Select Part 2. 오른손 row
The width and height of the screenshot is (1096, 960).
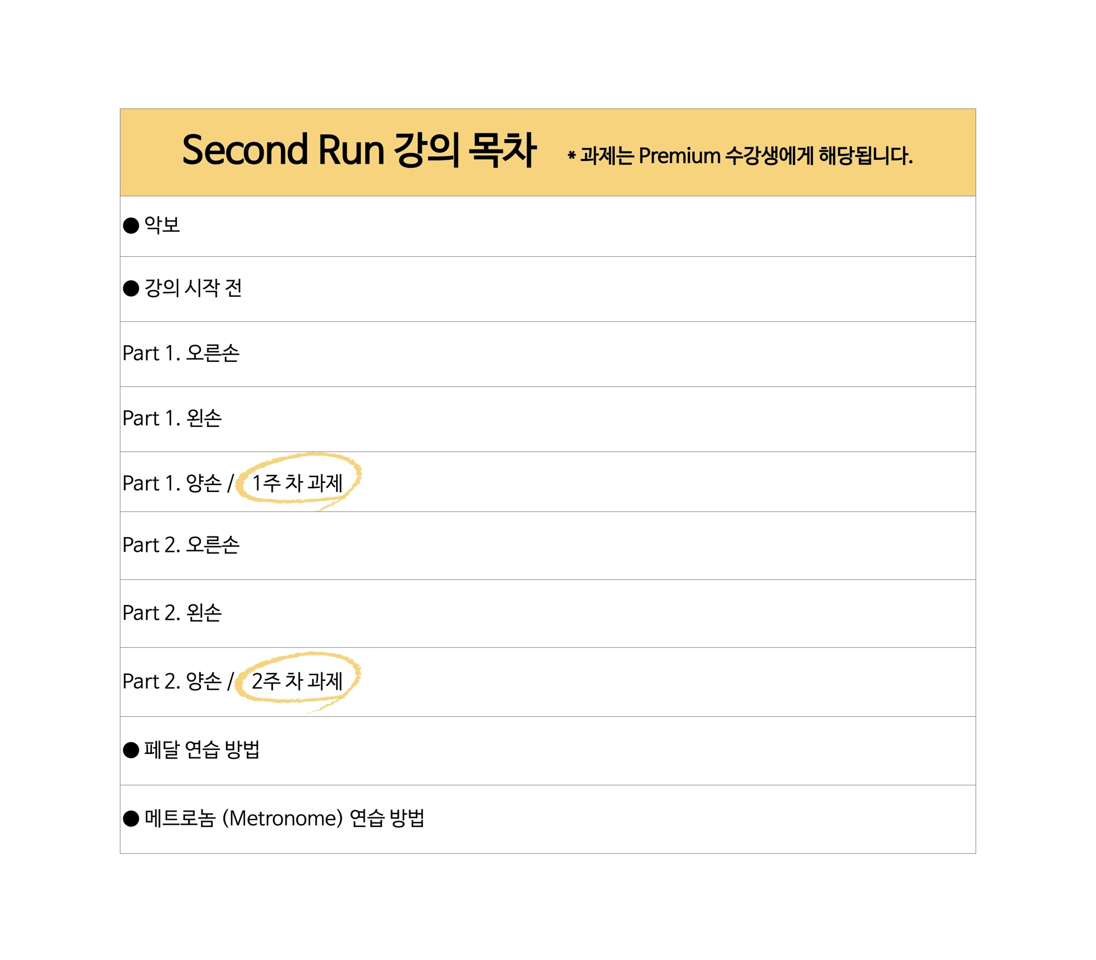548,546
